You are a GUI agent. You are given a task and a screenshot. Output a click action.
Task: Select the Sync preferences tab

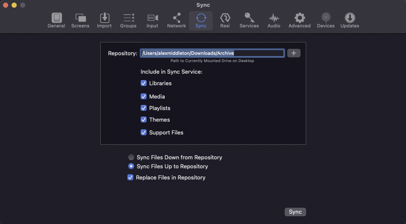(x=201, y=21)
